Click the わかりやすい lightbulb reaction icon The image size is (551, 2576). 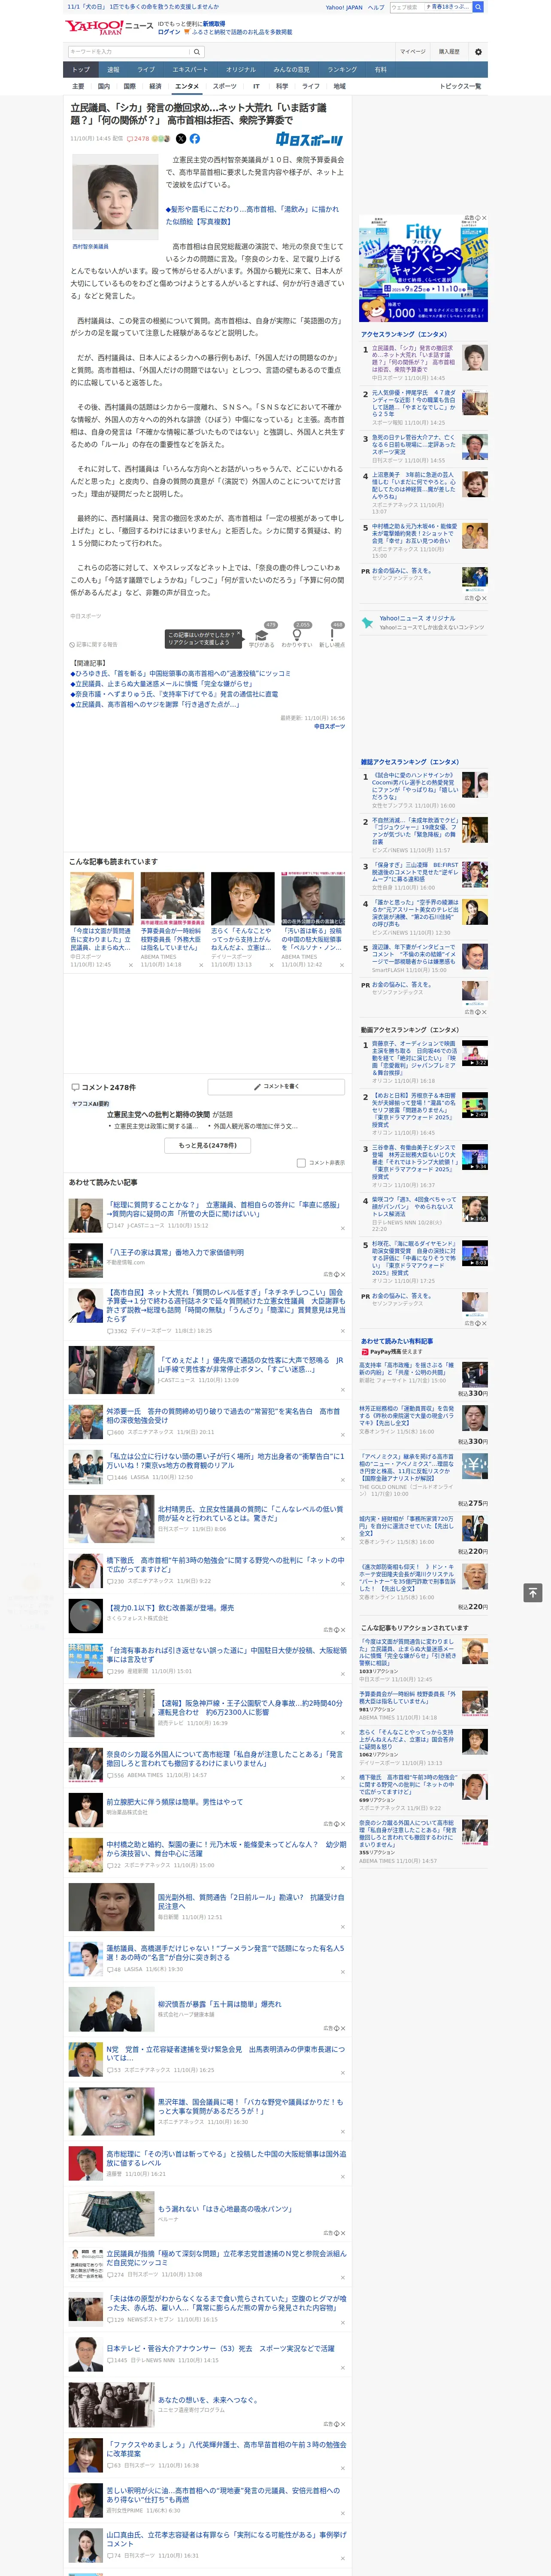pos(297,634)
